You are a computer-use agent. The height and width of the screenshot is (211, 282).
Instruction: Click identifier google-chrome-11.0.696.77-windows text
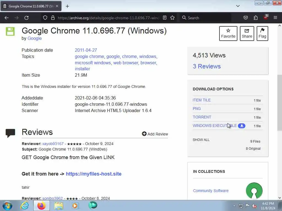pyautogui.click(x=111, y=104)
